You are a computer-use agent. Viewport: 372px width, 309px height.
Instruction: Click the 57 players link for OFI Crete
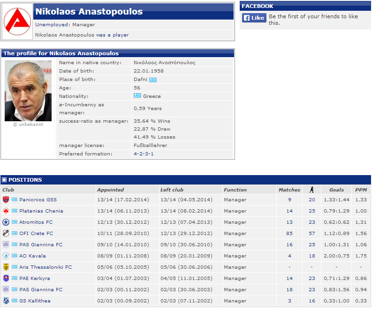[x=312, y=233]
